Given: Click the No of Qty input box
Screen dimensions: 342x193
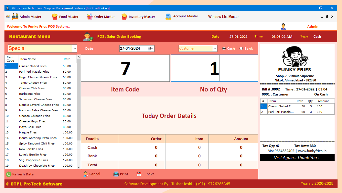Looking at the screenshot, I should tap(214, 68).
